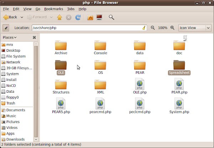
Task: Go back with the Back arrow button
Action: coord(10,17)
